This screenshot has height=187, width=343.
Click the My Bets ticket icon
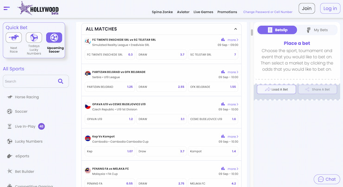[x=309, y=30]
